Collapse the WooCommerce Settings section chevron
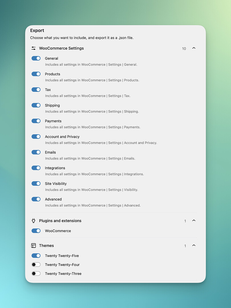The width and height of the screenshot is (231, 308). point(194,48)
